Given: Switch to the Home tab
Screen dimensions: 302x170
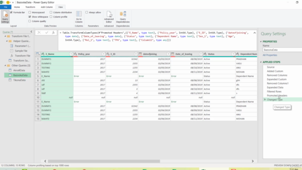Looking at the screenshot, I should [17, 7].
